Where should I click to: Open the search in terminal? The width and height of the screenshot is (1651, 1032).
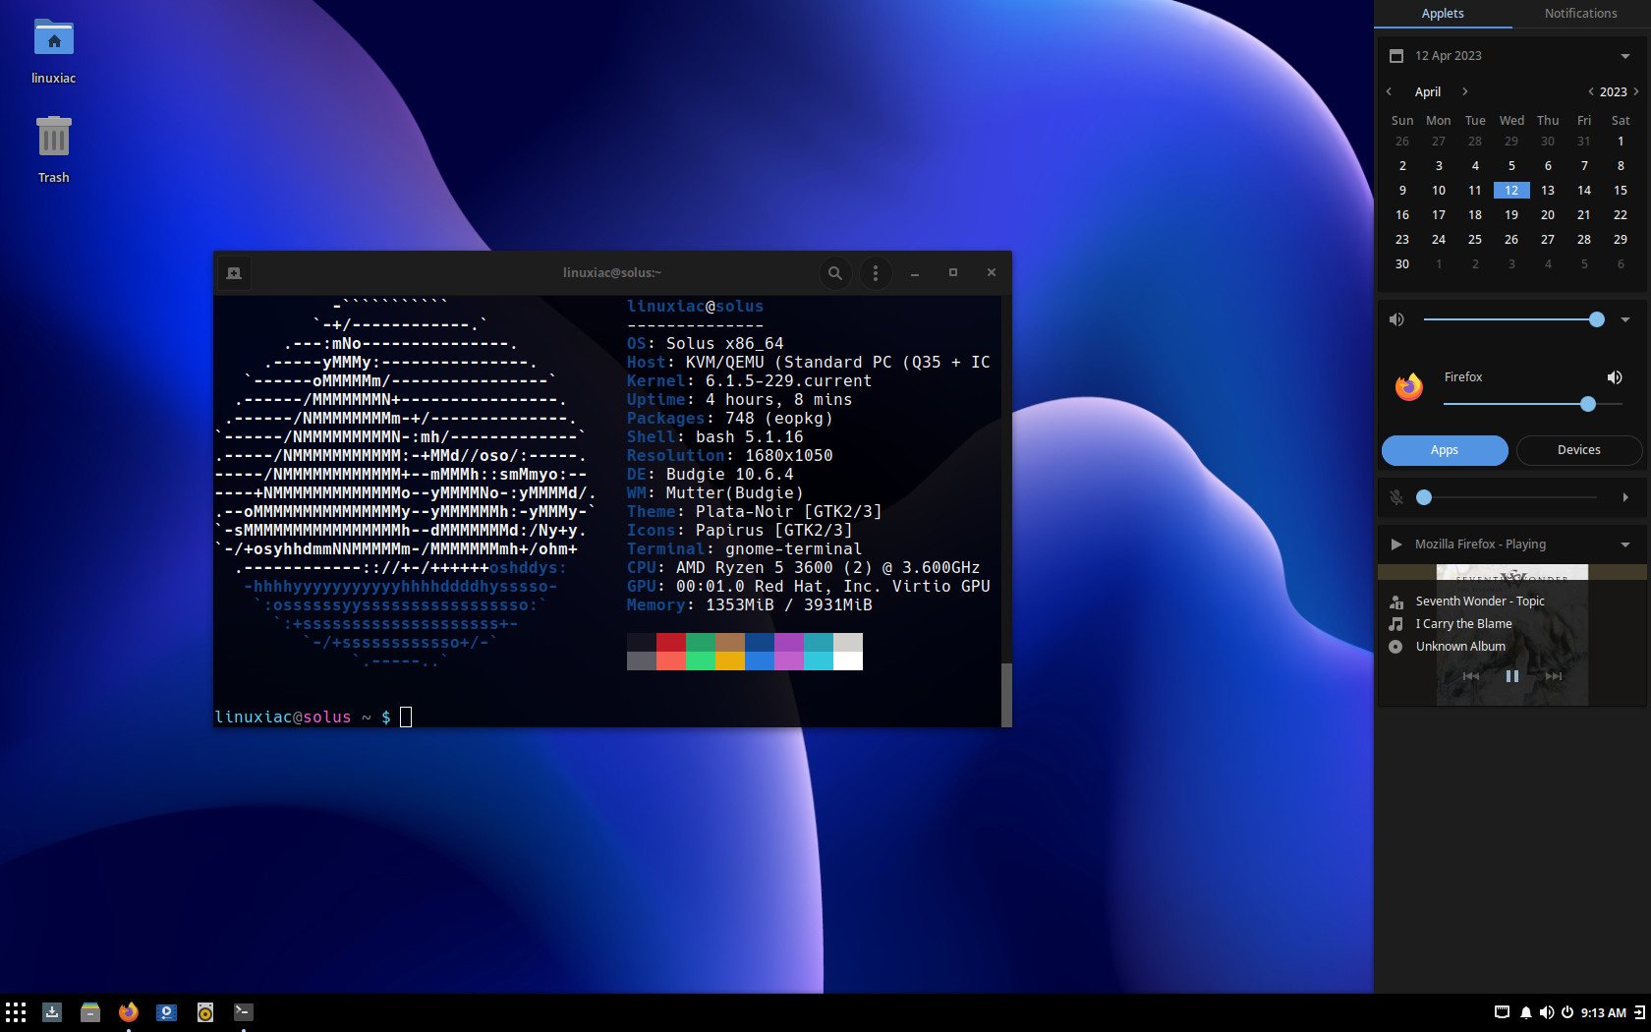click(x=835, y=273)
